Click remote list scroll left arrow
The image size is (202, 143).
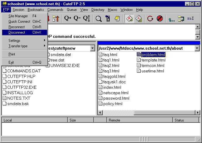pyautogui.click(x=100, y=113)
